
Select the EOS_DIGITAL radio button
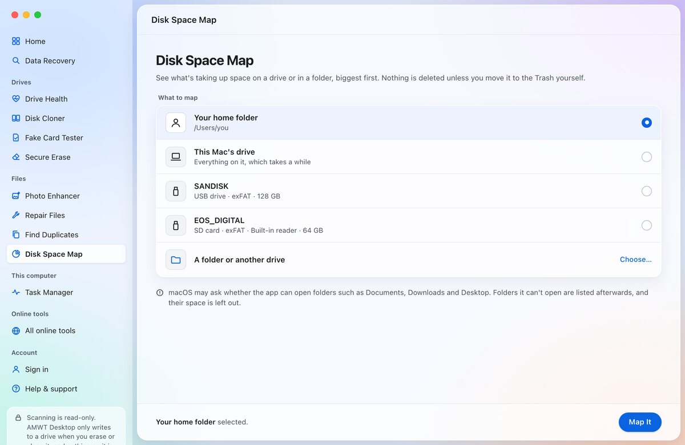(x=646, y=225)
